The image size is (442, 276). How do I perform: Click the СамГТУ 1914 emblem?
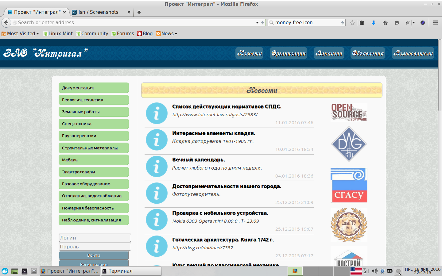[x=349, y=225]
